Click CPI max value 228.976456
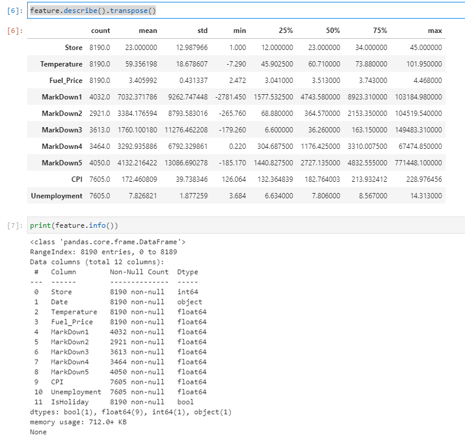This screenshot has height=439, width=465. [x=424, y=179]
